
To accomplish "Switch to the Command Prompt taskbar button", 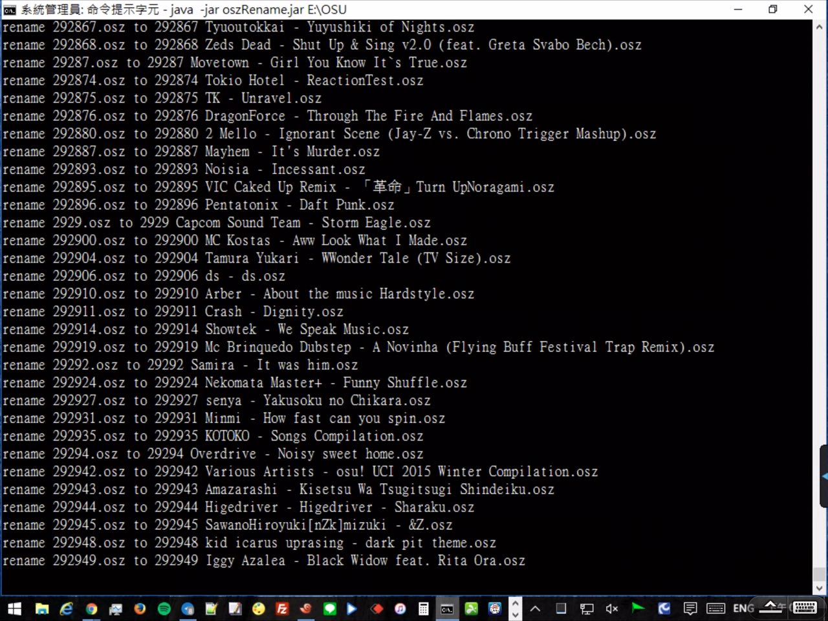I will (447, 609).
